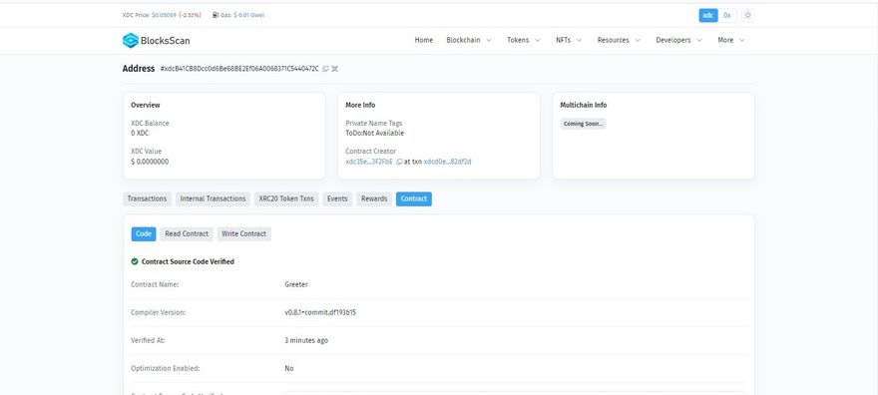Open creation transaction xdcd0e...82df2d link
The image size is (878, 395).
(447, 162)
